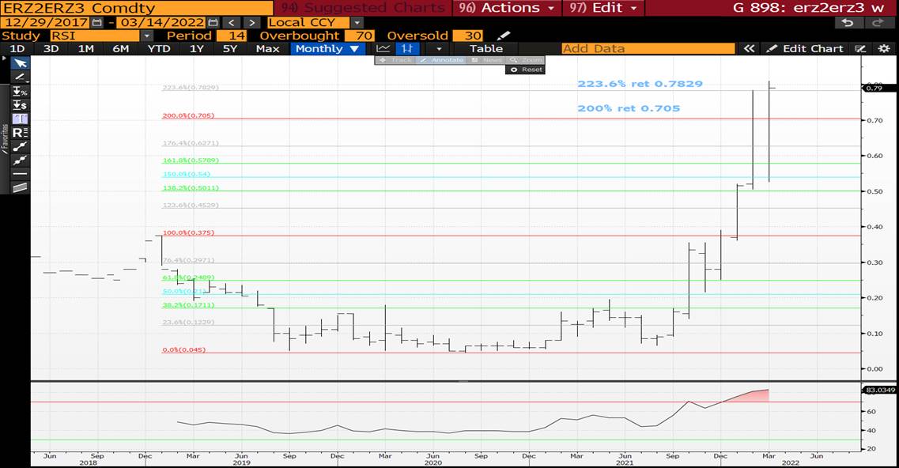Select the text annotation tool
This screenshot has width=899, height=468.
click(20, 119)
